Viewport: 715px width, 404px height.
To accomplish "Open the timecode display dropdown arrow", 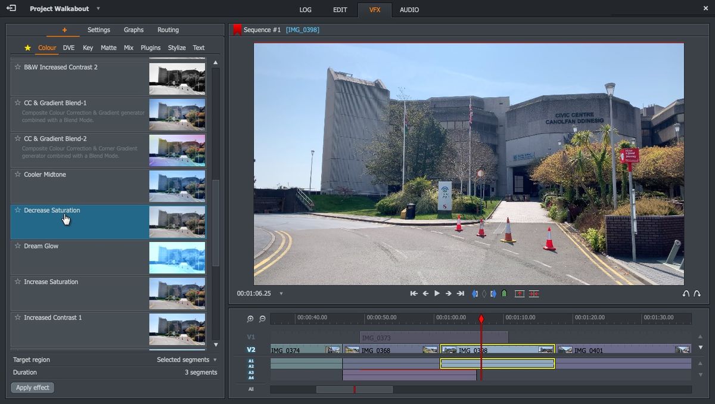I will click(x=281, y=293).
